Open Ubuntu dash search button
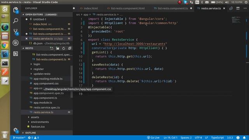This screenshot has height=140, width=249. click(5, 9)
